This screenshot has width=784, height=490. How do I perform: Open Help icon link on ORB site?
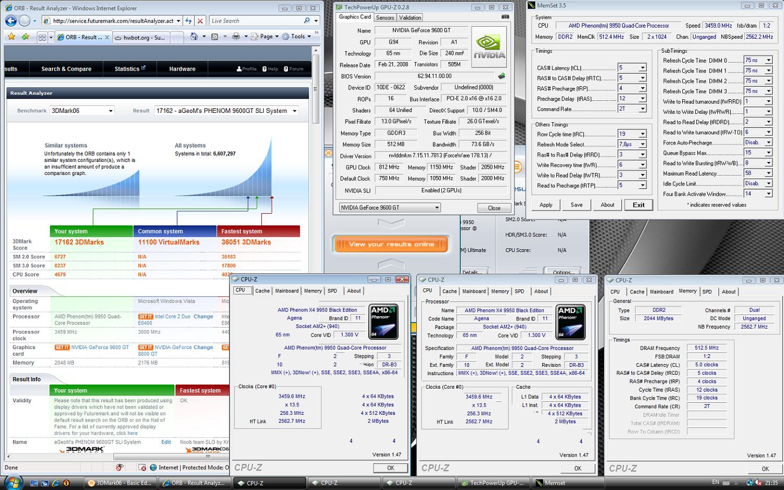(270, 69)
